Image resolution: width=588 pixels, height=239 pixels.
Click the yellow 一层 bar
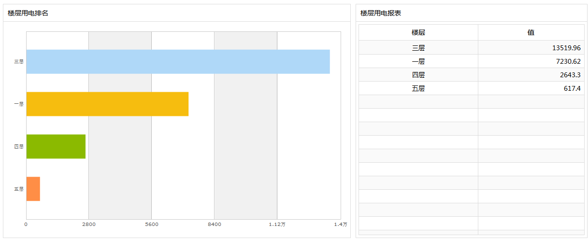coord(107,104)
